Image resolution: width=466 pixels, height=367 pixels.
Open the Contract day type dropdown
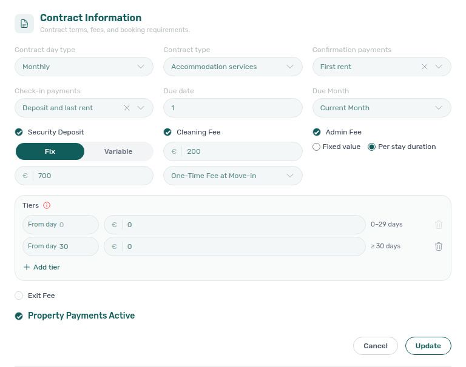pos(84,67)
